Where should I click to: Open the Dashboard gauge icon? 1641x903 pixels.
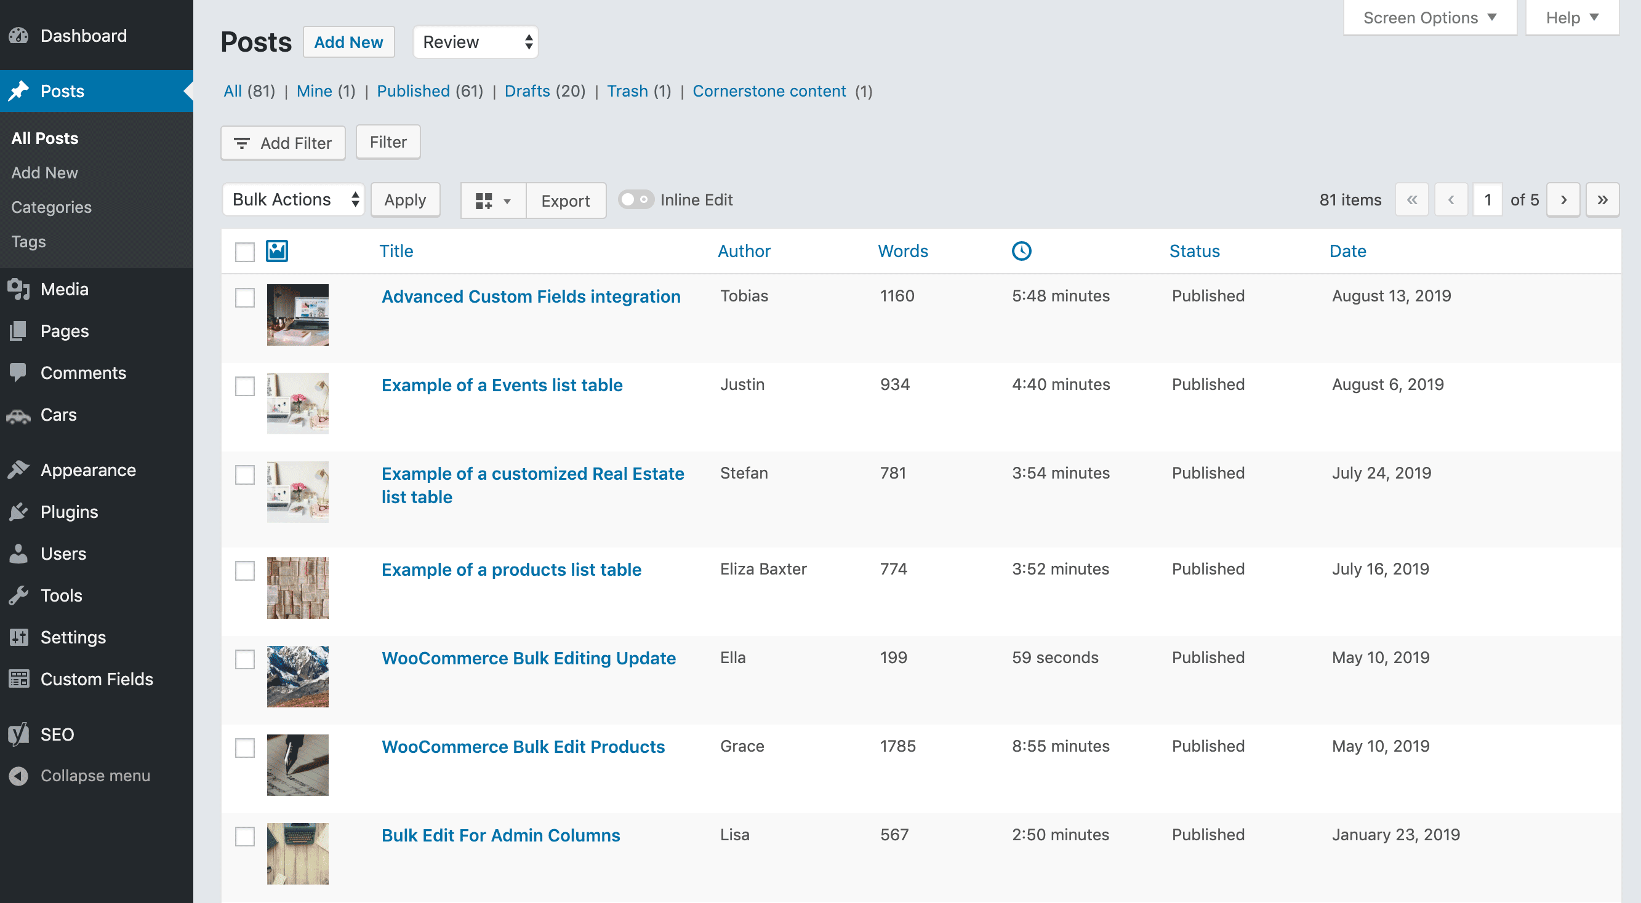point(18,36)
